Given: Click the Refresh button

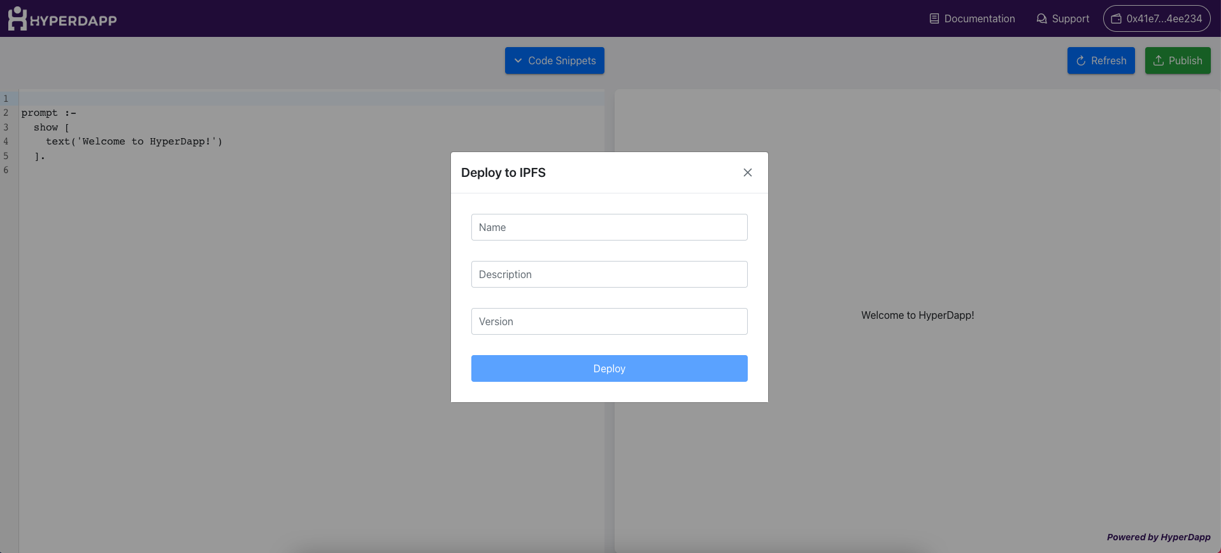Looking at the screenshot, I should (1101, 60).
